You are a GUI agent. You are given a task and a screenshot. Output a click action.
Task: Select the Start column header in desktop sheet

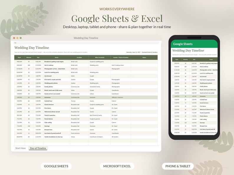coord(19,57)
